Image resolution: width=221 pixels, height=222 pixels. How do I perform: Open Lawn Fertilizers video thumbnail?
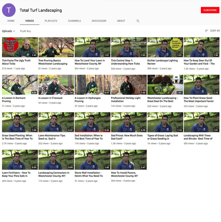(20, 160)
